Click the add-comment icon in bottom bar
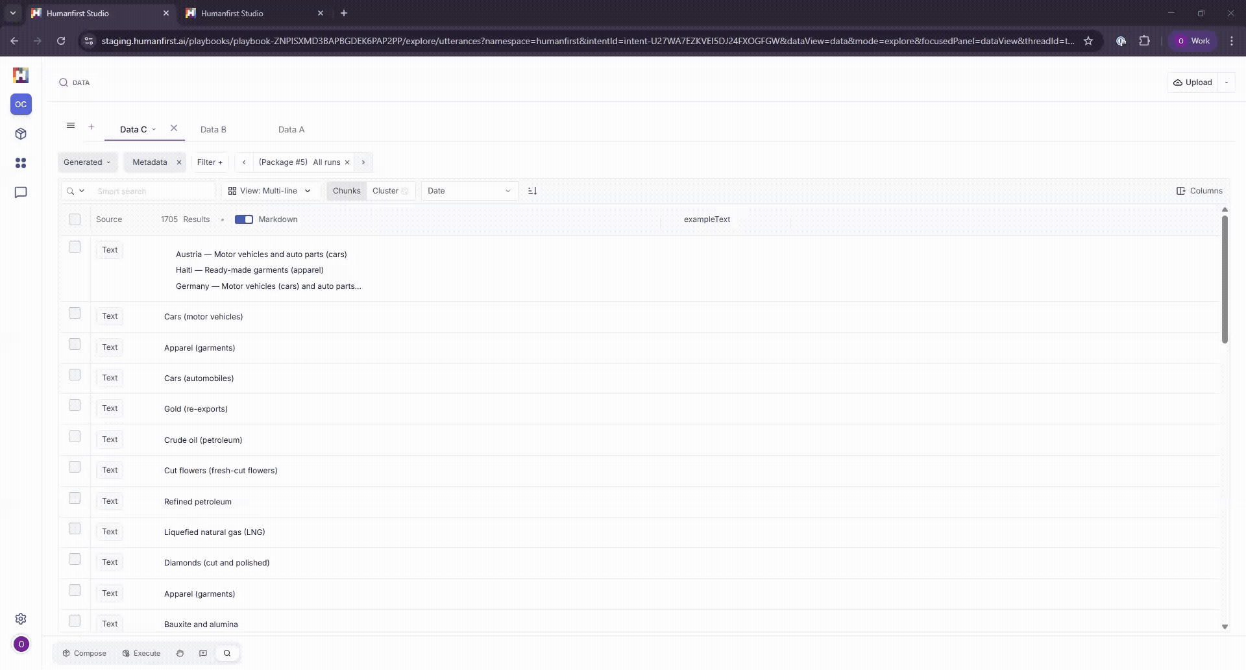Screen dimensions: 1246x670 [x=203, y=653]
